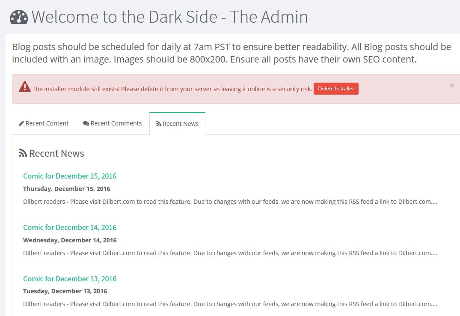Dismiss the installer warning alert
The height and width of the screenshot is (316, 460).
pyautogui.click(x=451, y=86)
